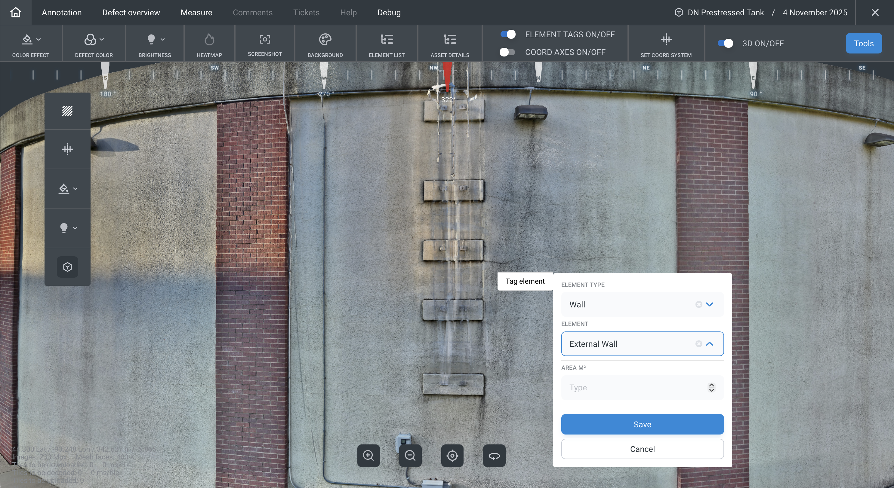Toggle Element Tags on/off switch

(x=508, y=34)
